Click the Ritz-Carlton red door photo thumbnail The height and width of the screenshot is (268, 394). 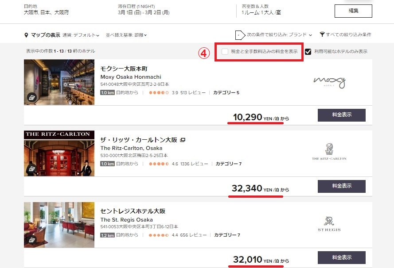[59, 153]
